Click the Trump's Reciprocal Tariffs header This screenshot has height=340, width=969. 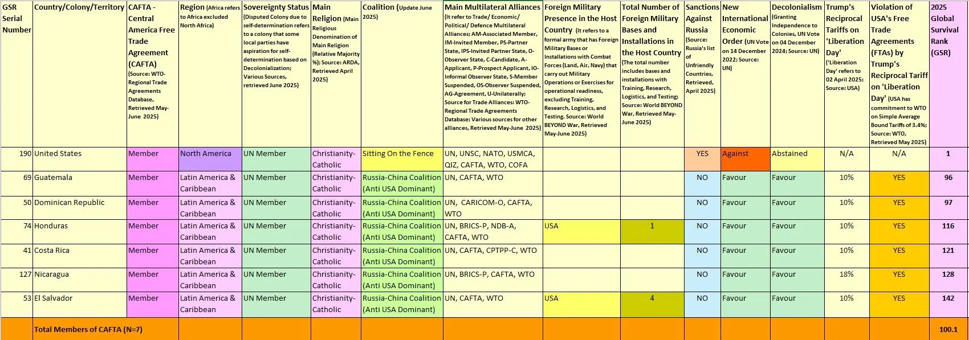(846, 74)
